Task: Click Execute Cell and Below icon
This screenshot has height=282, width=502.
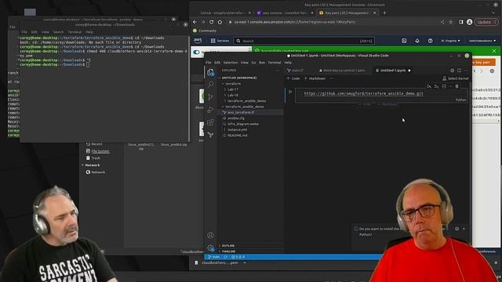Action: (436, 87)
